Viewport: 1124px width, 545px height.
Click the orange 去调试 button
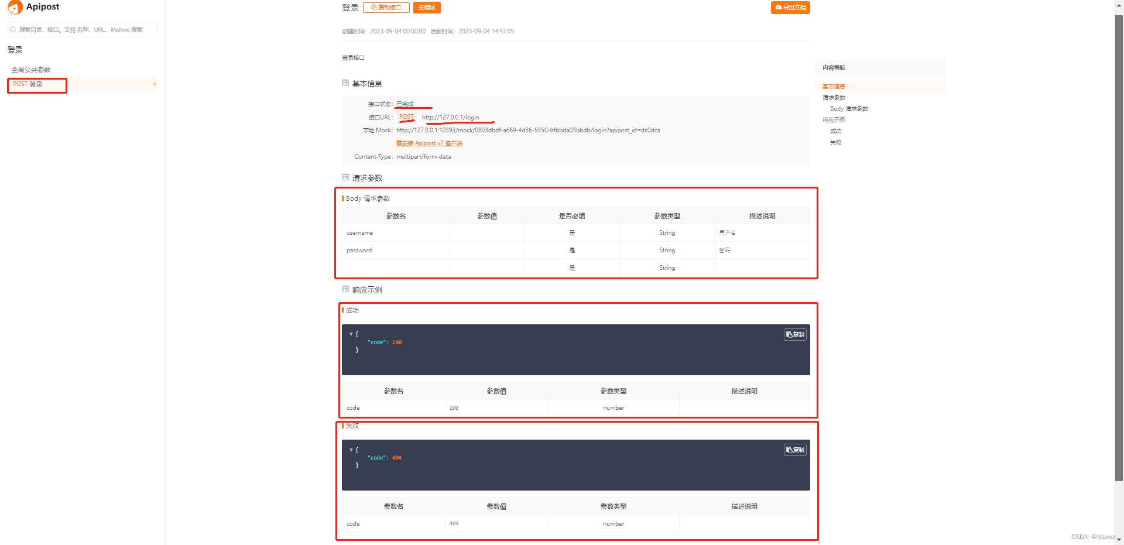tap(427, 8)
